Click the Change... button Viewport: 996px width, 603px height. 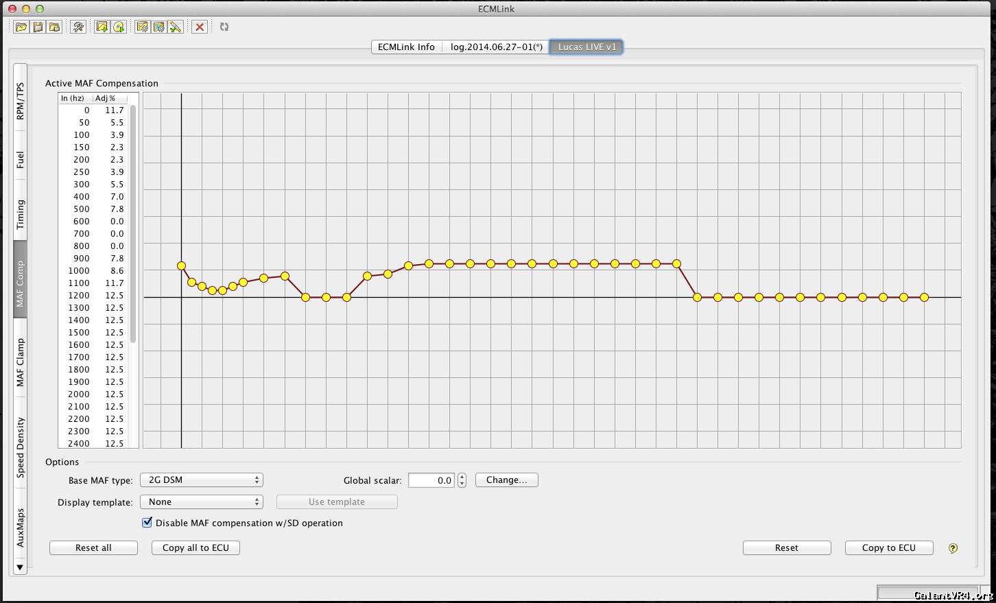(x=506, y=480)
